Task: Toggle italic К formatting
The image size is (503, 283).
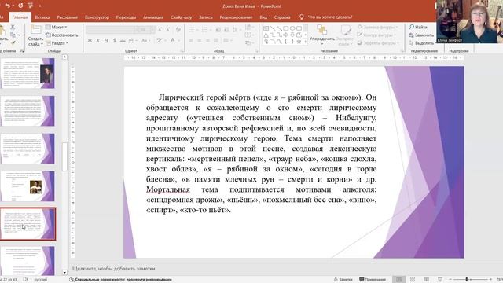Action: click(97, 40)
